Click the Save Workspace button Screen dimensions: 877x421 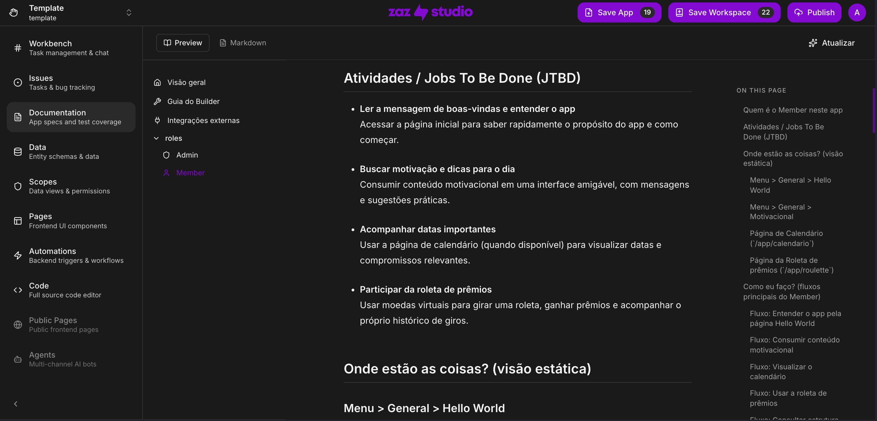(724, 13)
